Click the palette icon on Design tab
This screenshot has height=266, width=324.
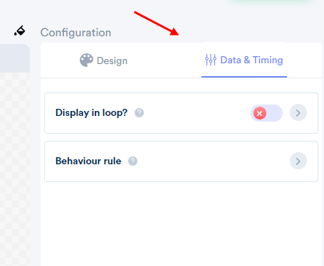86,60
